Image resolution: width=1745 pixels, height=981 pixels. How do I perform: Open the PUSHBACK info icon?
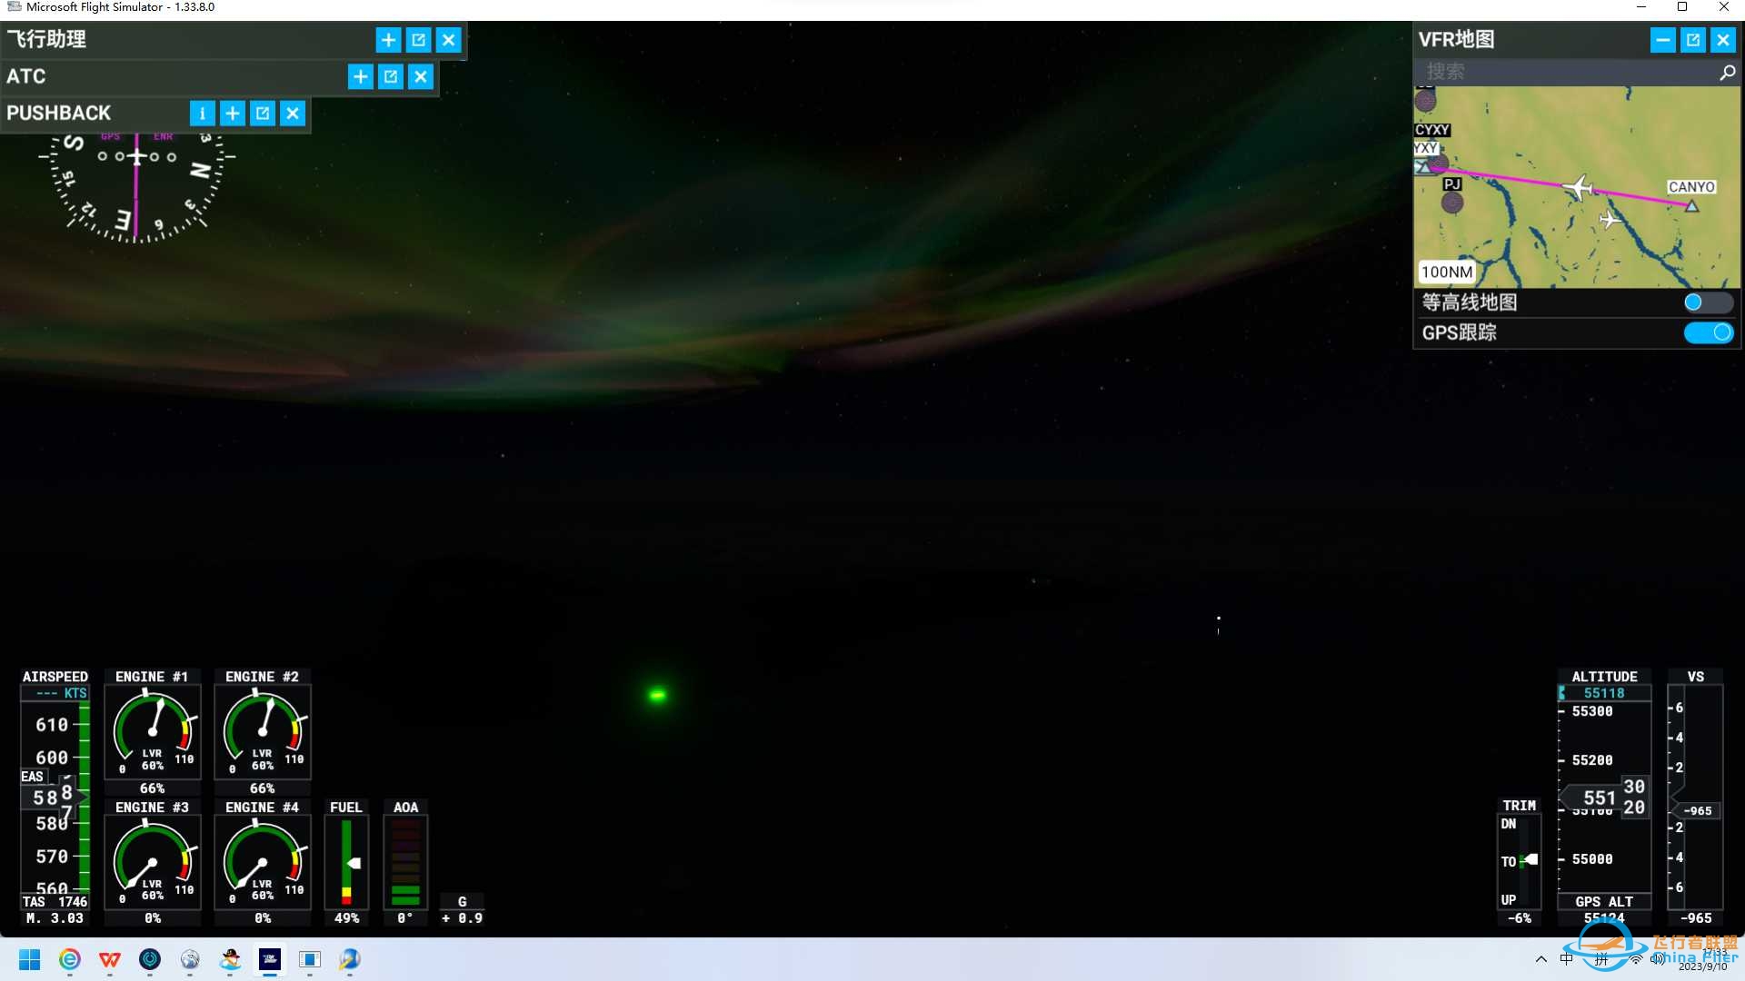pos(202,114)
